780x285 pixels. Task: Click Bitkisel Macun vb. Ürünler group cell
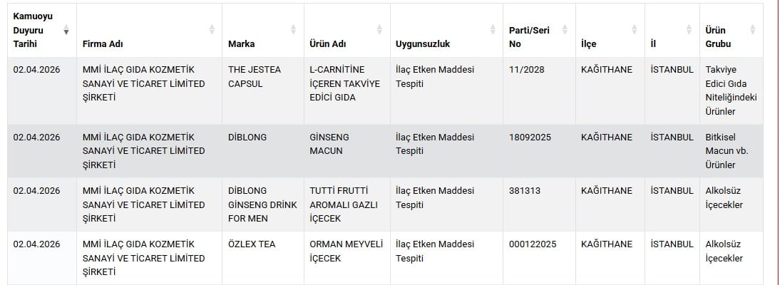pos(719,151)
